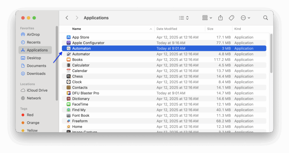
Task: Click the FaceTime app icon
Action: coord(69,104)
